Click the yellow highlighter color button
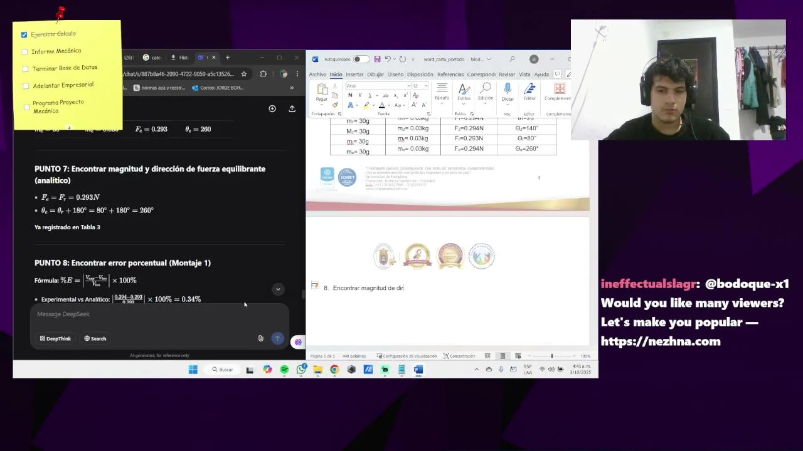The height and width of the screenshot is (451, 803). coord(366,105)
